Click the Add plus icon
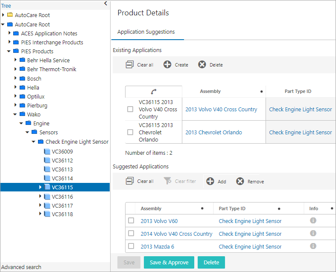 pyautogui.click(x=210, y=181)
